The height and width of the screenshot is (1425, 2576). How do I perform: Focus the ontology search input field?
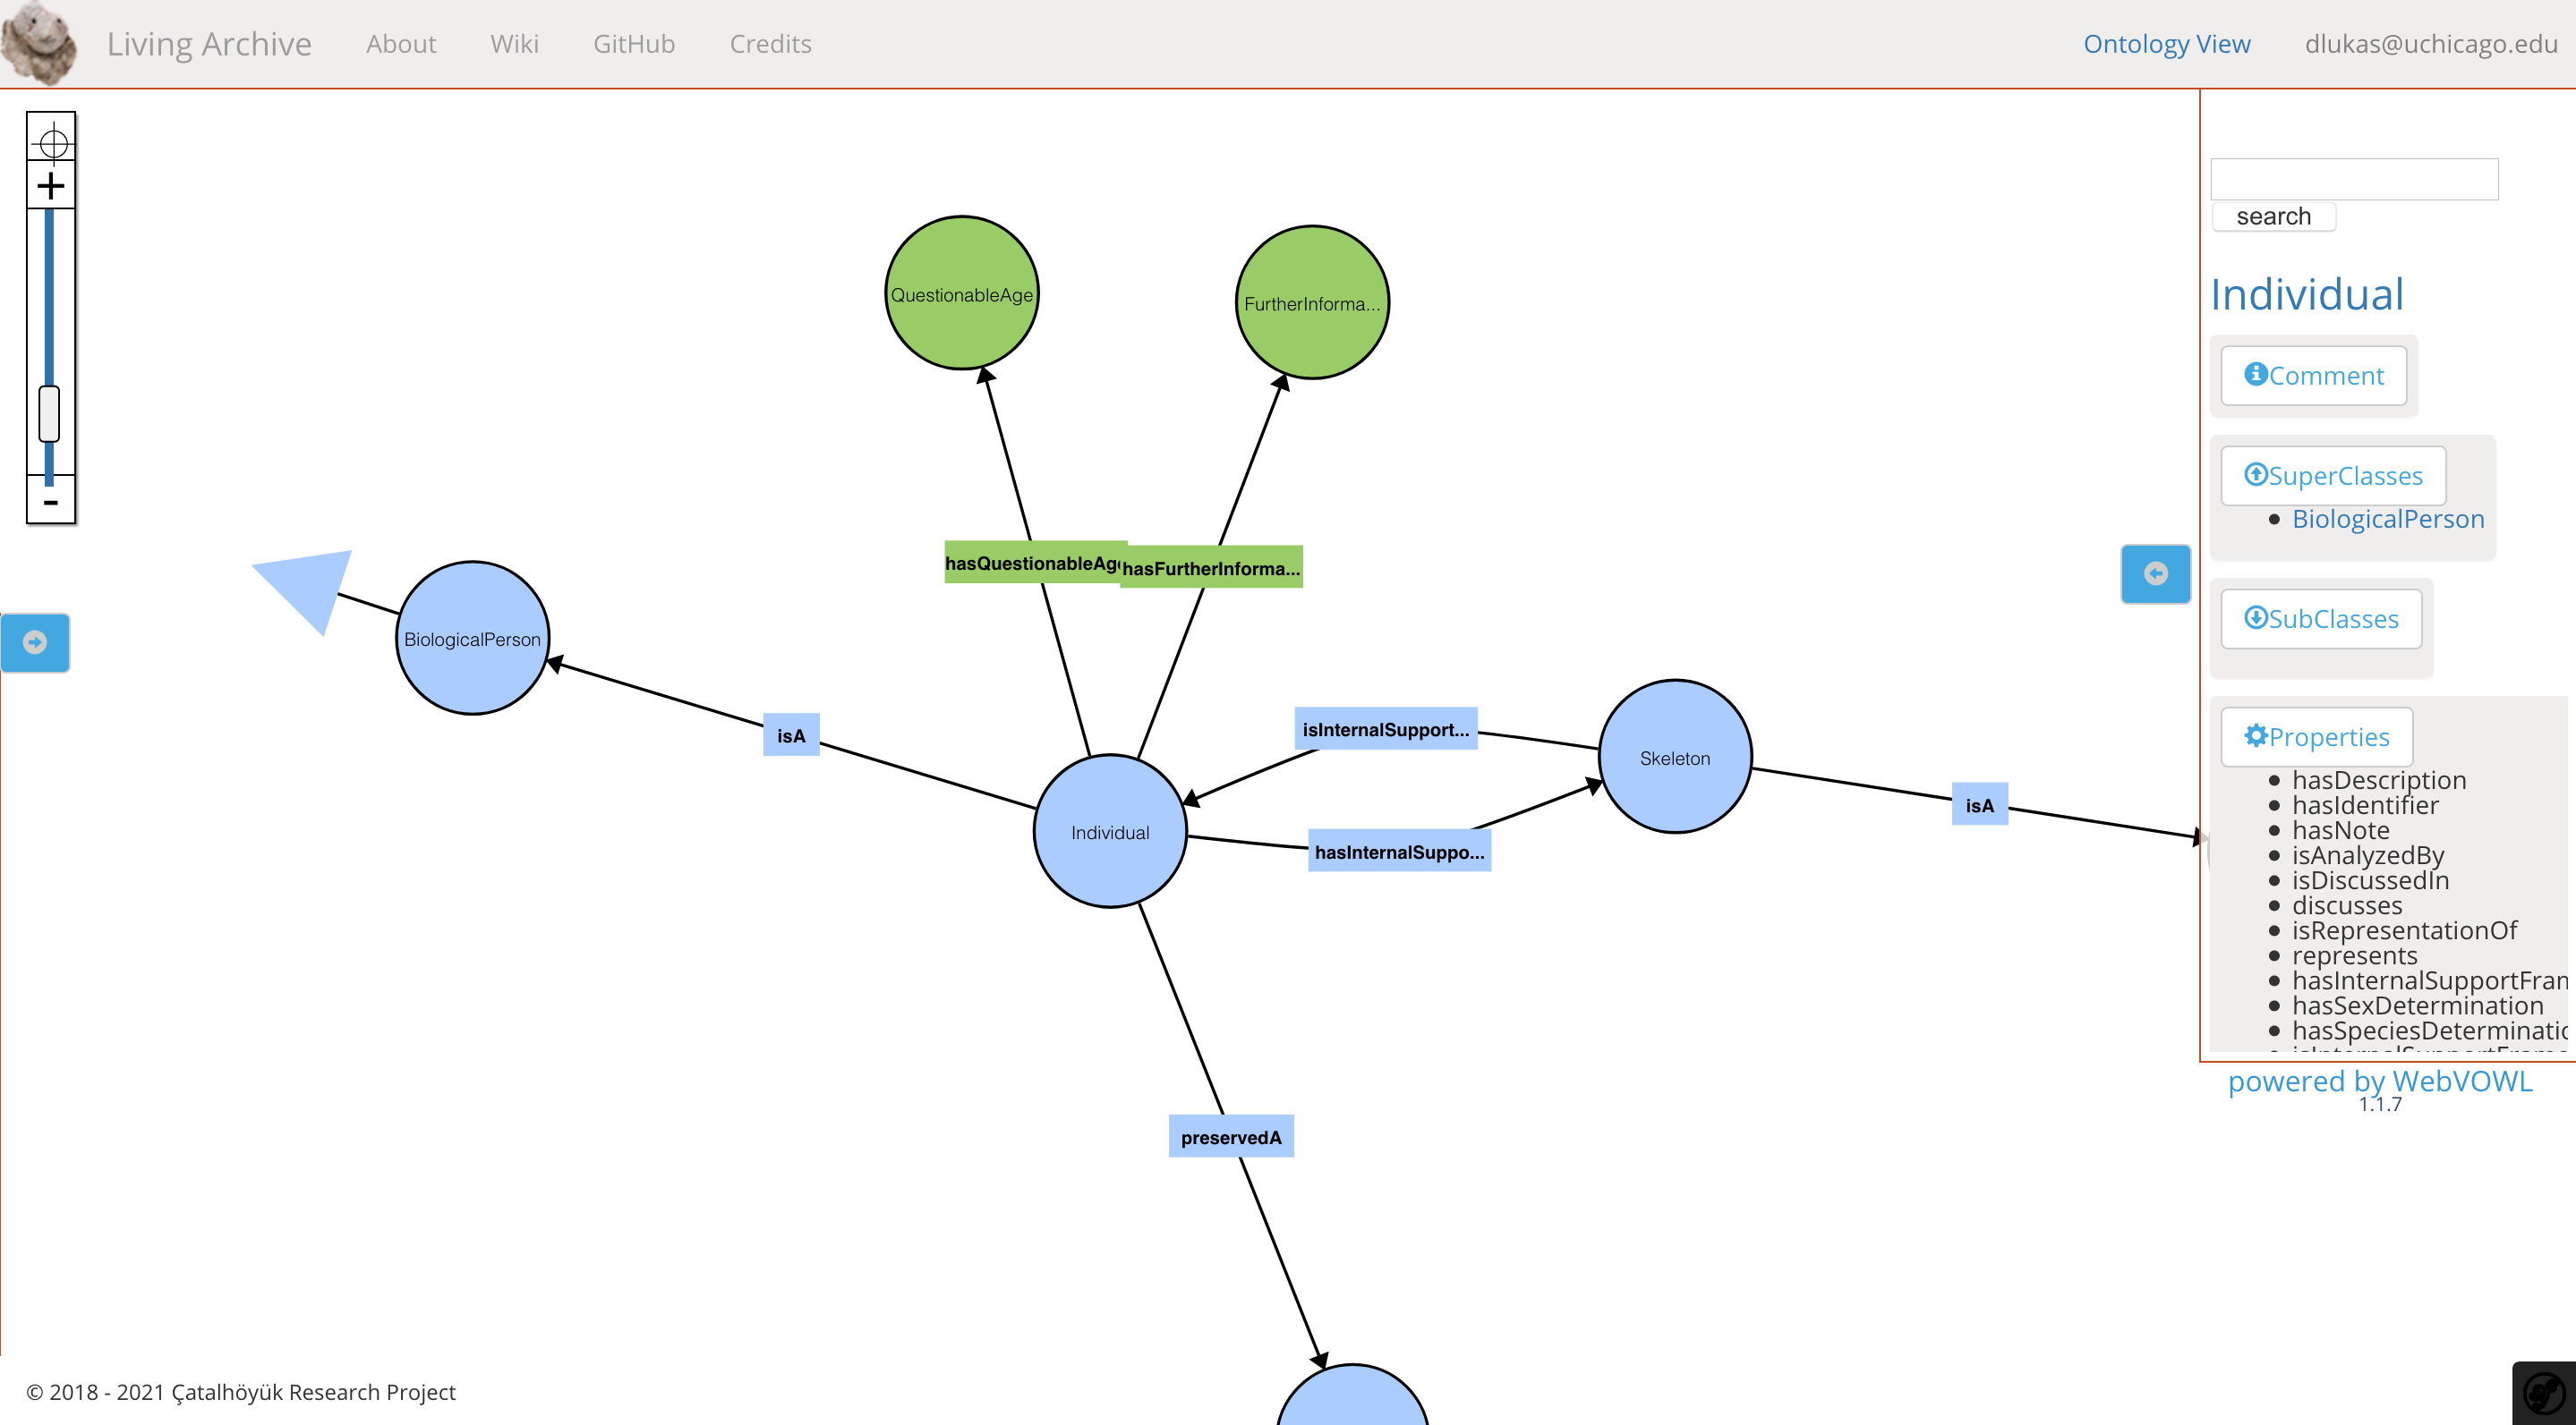click(2354, 179)
